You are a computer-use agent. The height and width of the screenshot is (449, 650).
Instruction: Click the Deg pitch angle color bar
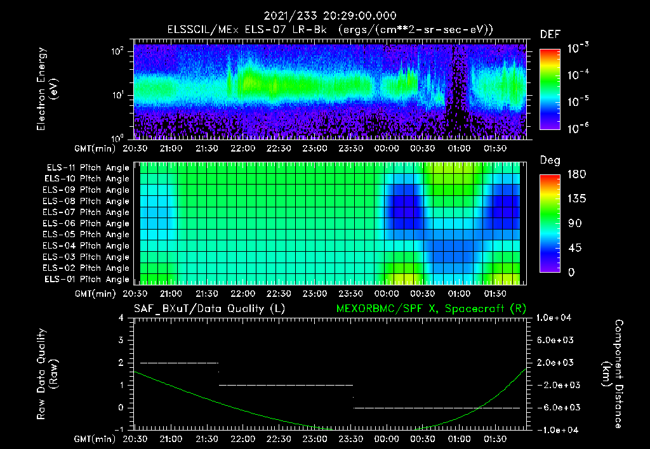[550, 223]
